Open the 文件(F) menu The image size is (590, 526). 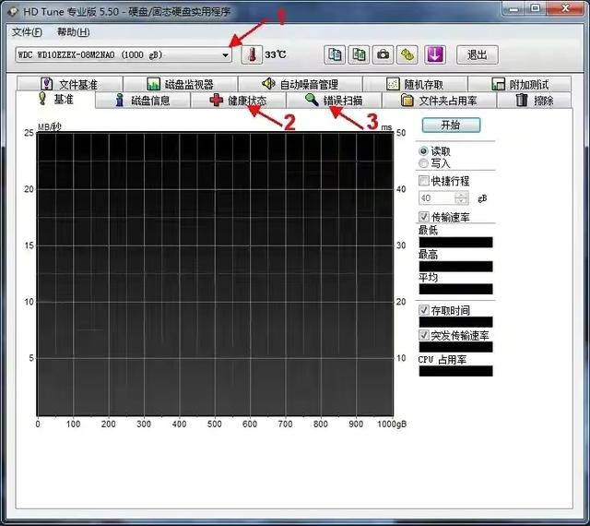coord(27,32)
